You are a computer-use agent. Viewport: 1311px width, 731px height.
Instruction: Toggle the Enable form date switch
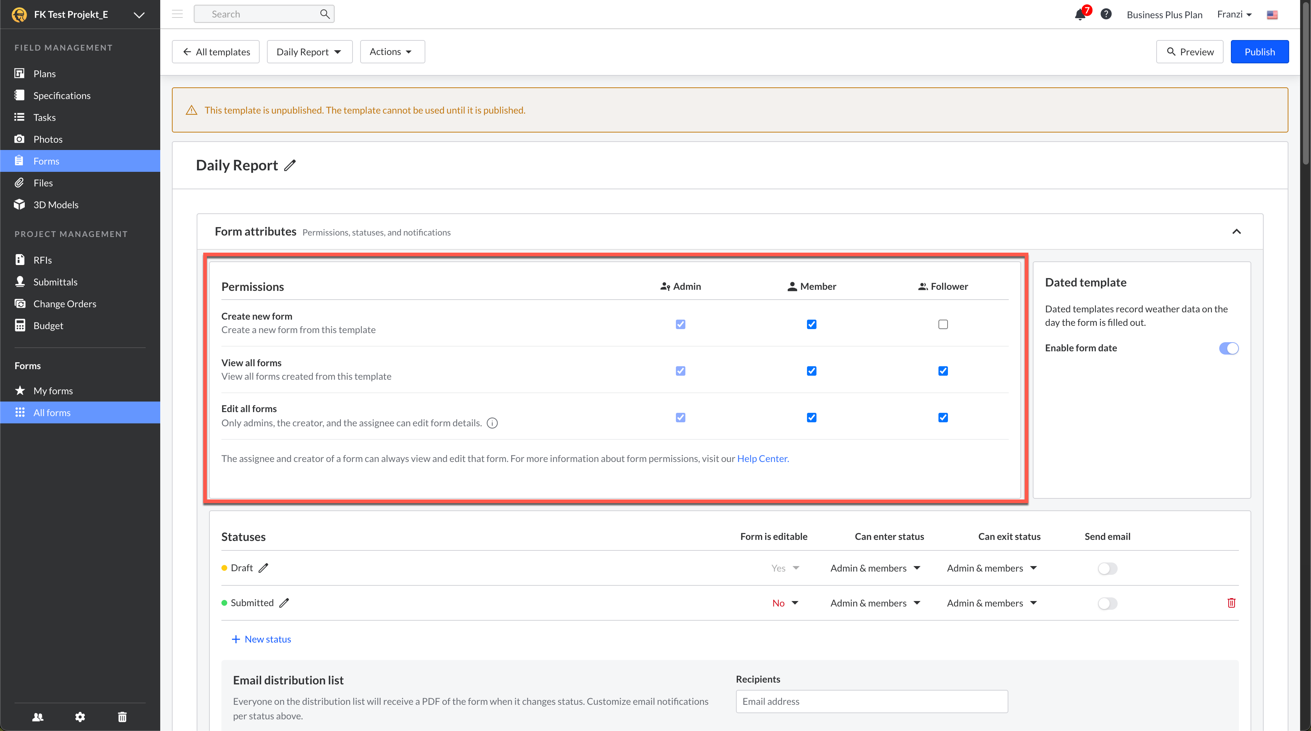(1228, 348)
